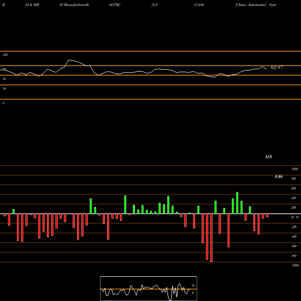The width and height of the screenshot is (301, 301).
Task: Click the current RSI value 62.87
Action: tap(277, 67)
